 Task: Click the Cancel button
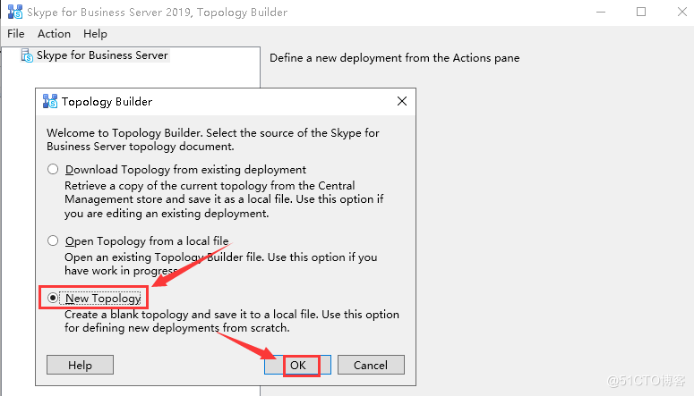pos(371,365)
